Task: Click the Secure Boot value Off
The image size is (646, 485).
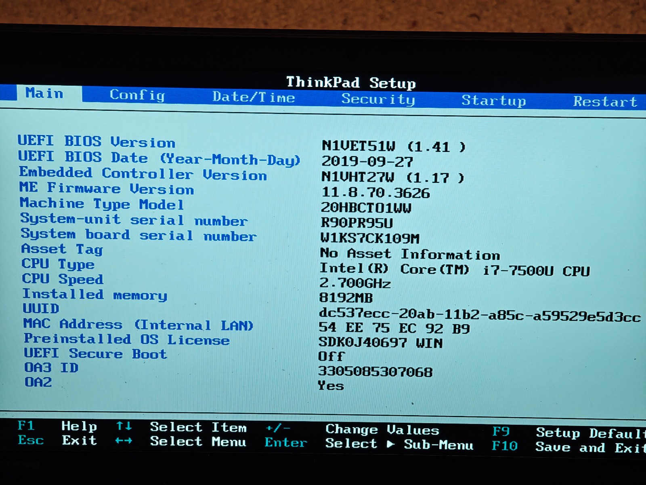Action: click(331, 356)
